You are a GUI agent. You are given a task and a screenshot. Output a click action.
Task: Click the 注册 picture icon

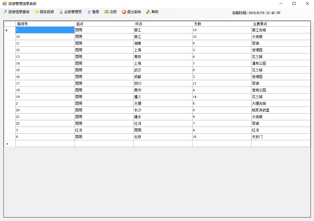[x=106, y=12]
